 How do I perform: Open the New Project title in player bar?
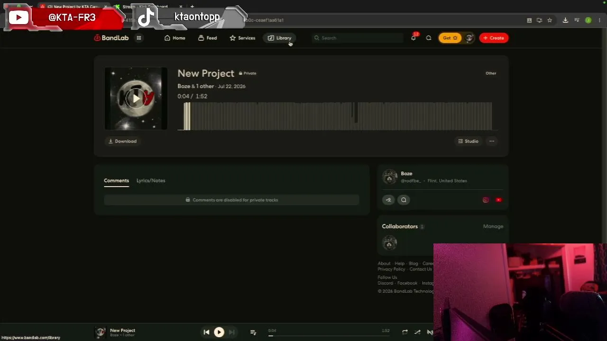coord(122,331)
